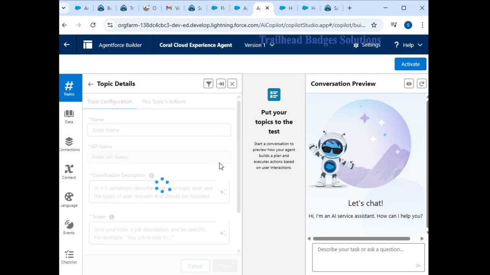Click the Activate button

(410, 64)
